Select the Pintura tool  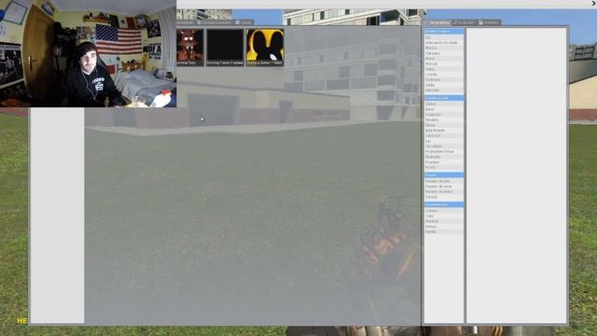tap(444, 227)
